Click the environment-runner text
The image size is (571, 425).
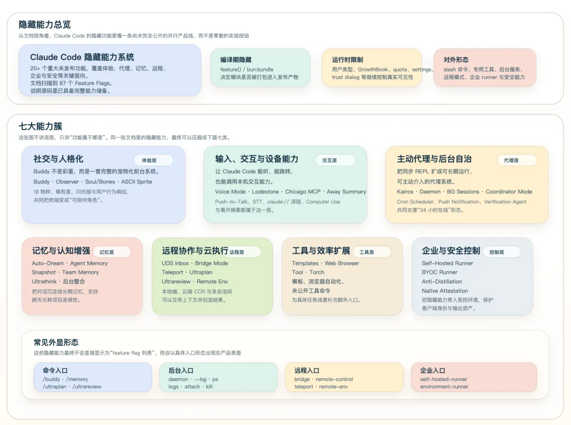[x=444, y=387]
